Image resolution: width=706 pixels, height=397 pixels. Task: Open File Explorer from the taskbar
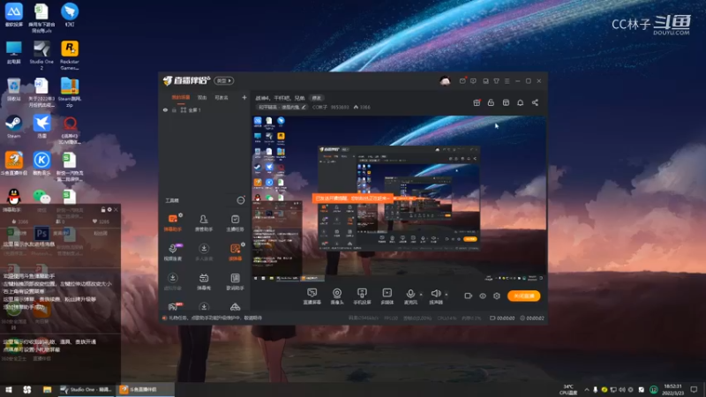[47, 390]
